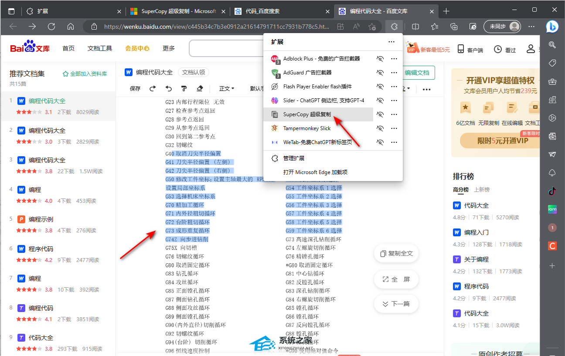Open document toolbar more options ellipsis
Screen dimensions: 565x356
(x=427, y=89)
